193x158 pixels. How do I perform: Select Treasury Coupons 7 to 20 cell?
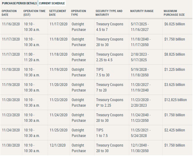109,88
